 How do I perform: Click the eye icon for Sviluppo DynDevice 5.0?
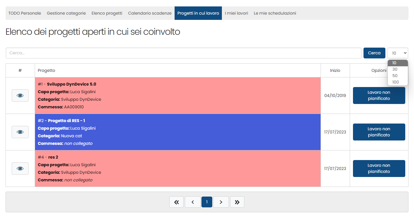(x=20, y=96)
